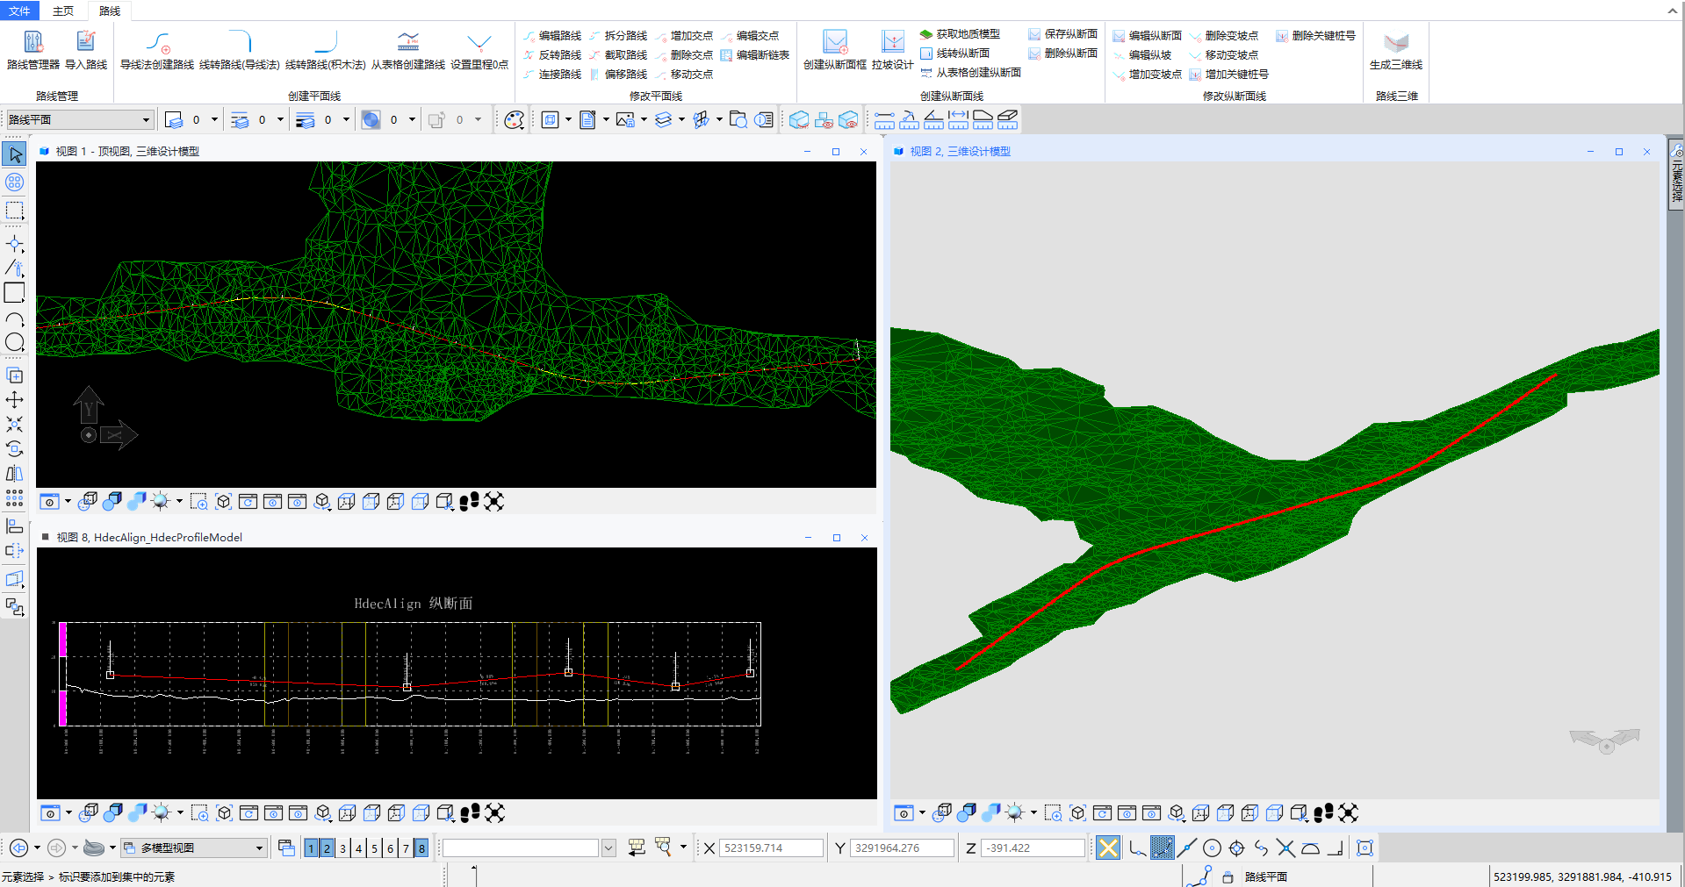Launch 拉坡设计 grade design tool
The width and height of the screenshot is (1685, 887).
click(892, 50)
